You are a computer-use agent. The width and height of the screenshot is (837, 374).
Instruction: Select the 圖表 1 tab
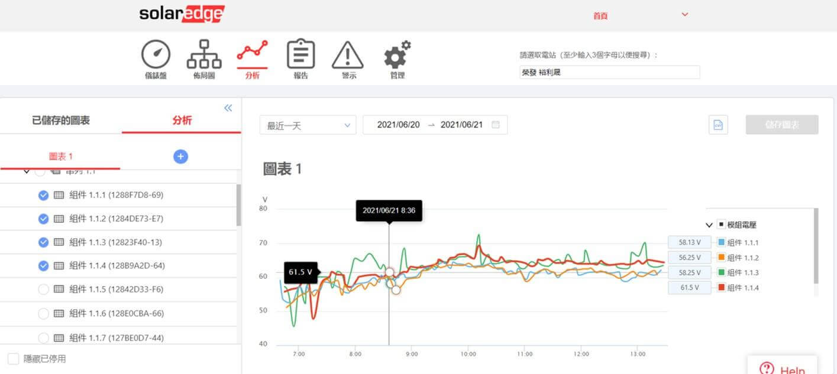pos(60,157)
